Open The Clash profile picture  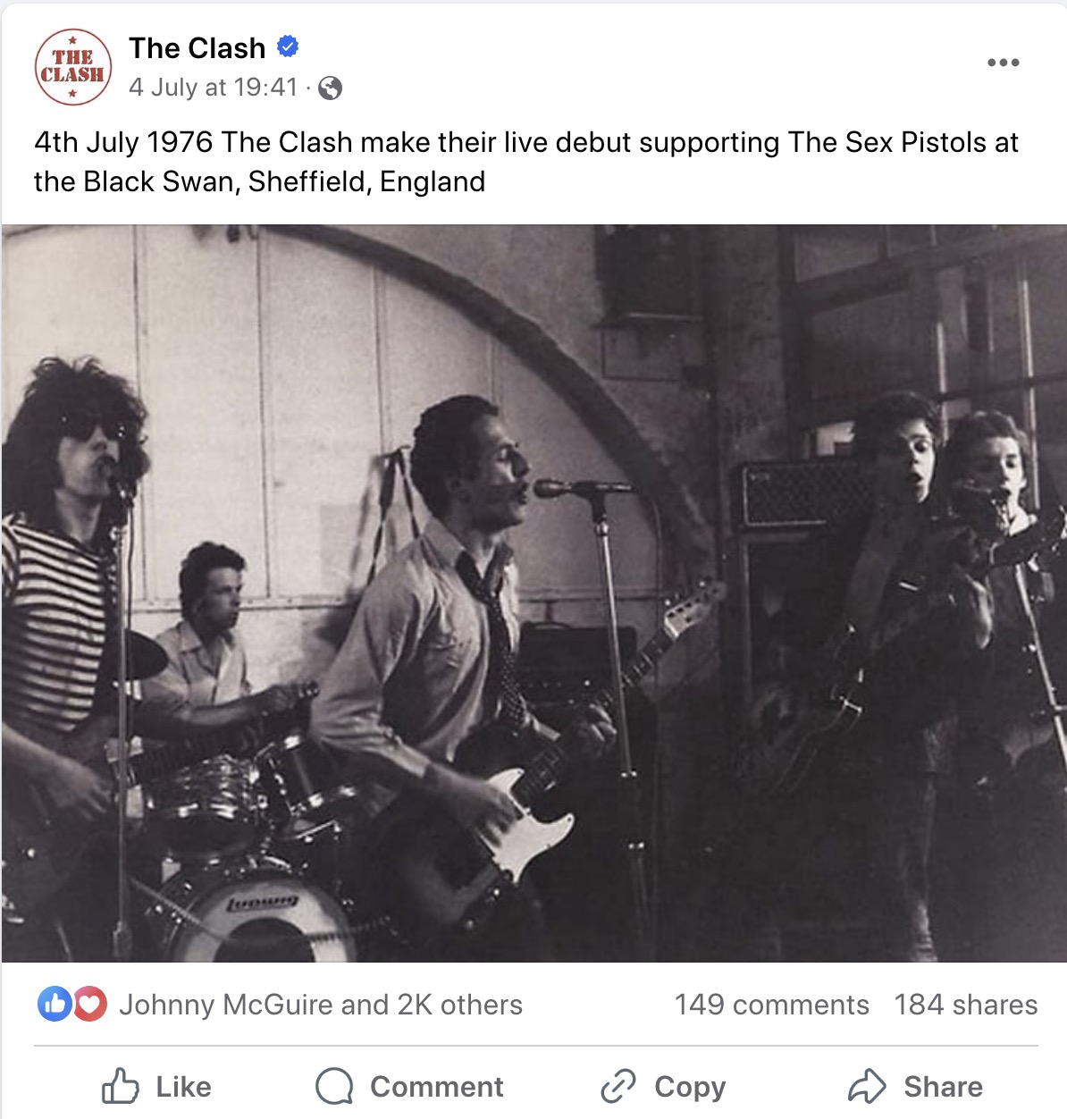[x=73, y=67]
